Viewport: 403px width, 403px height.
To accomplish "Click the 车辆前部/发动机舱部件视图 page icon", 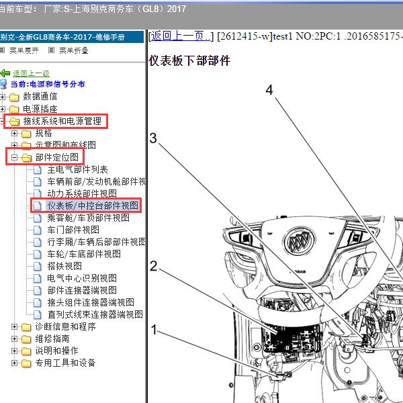I will (38, 182).
